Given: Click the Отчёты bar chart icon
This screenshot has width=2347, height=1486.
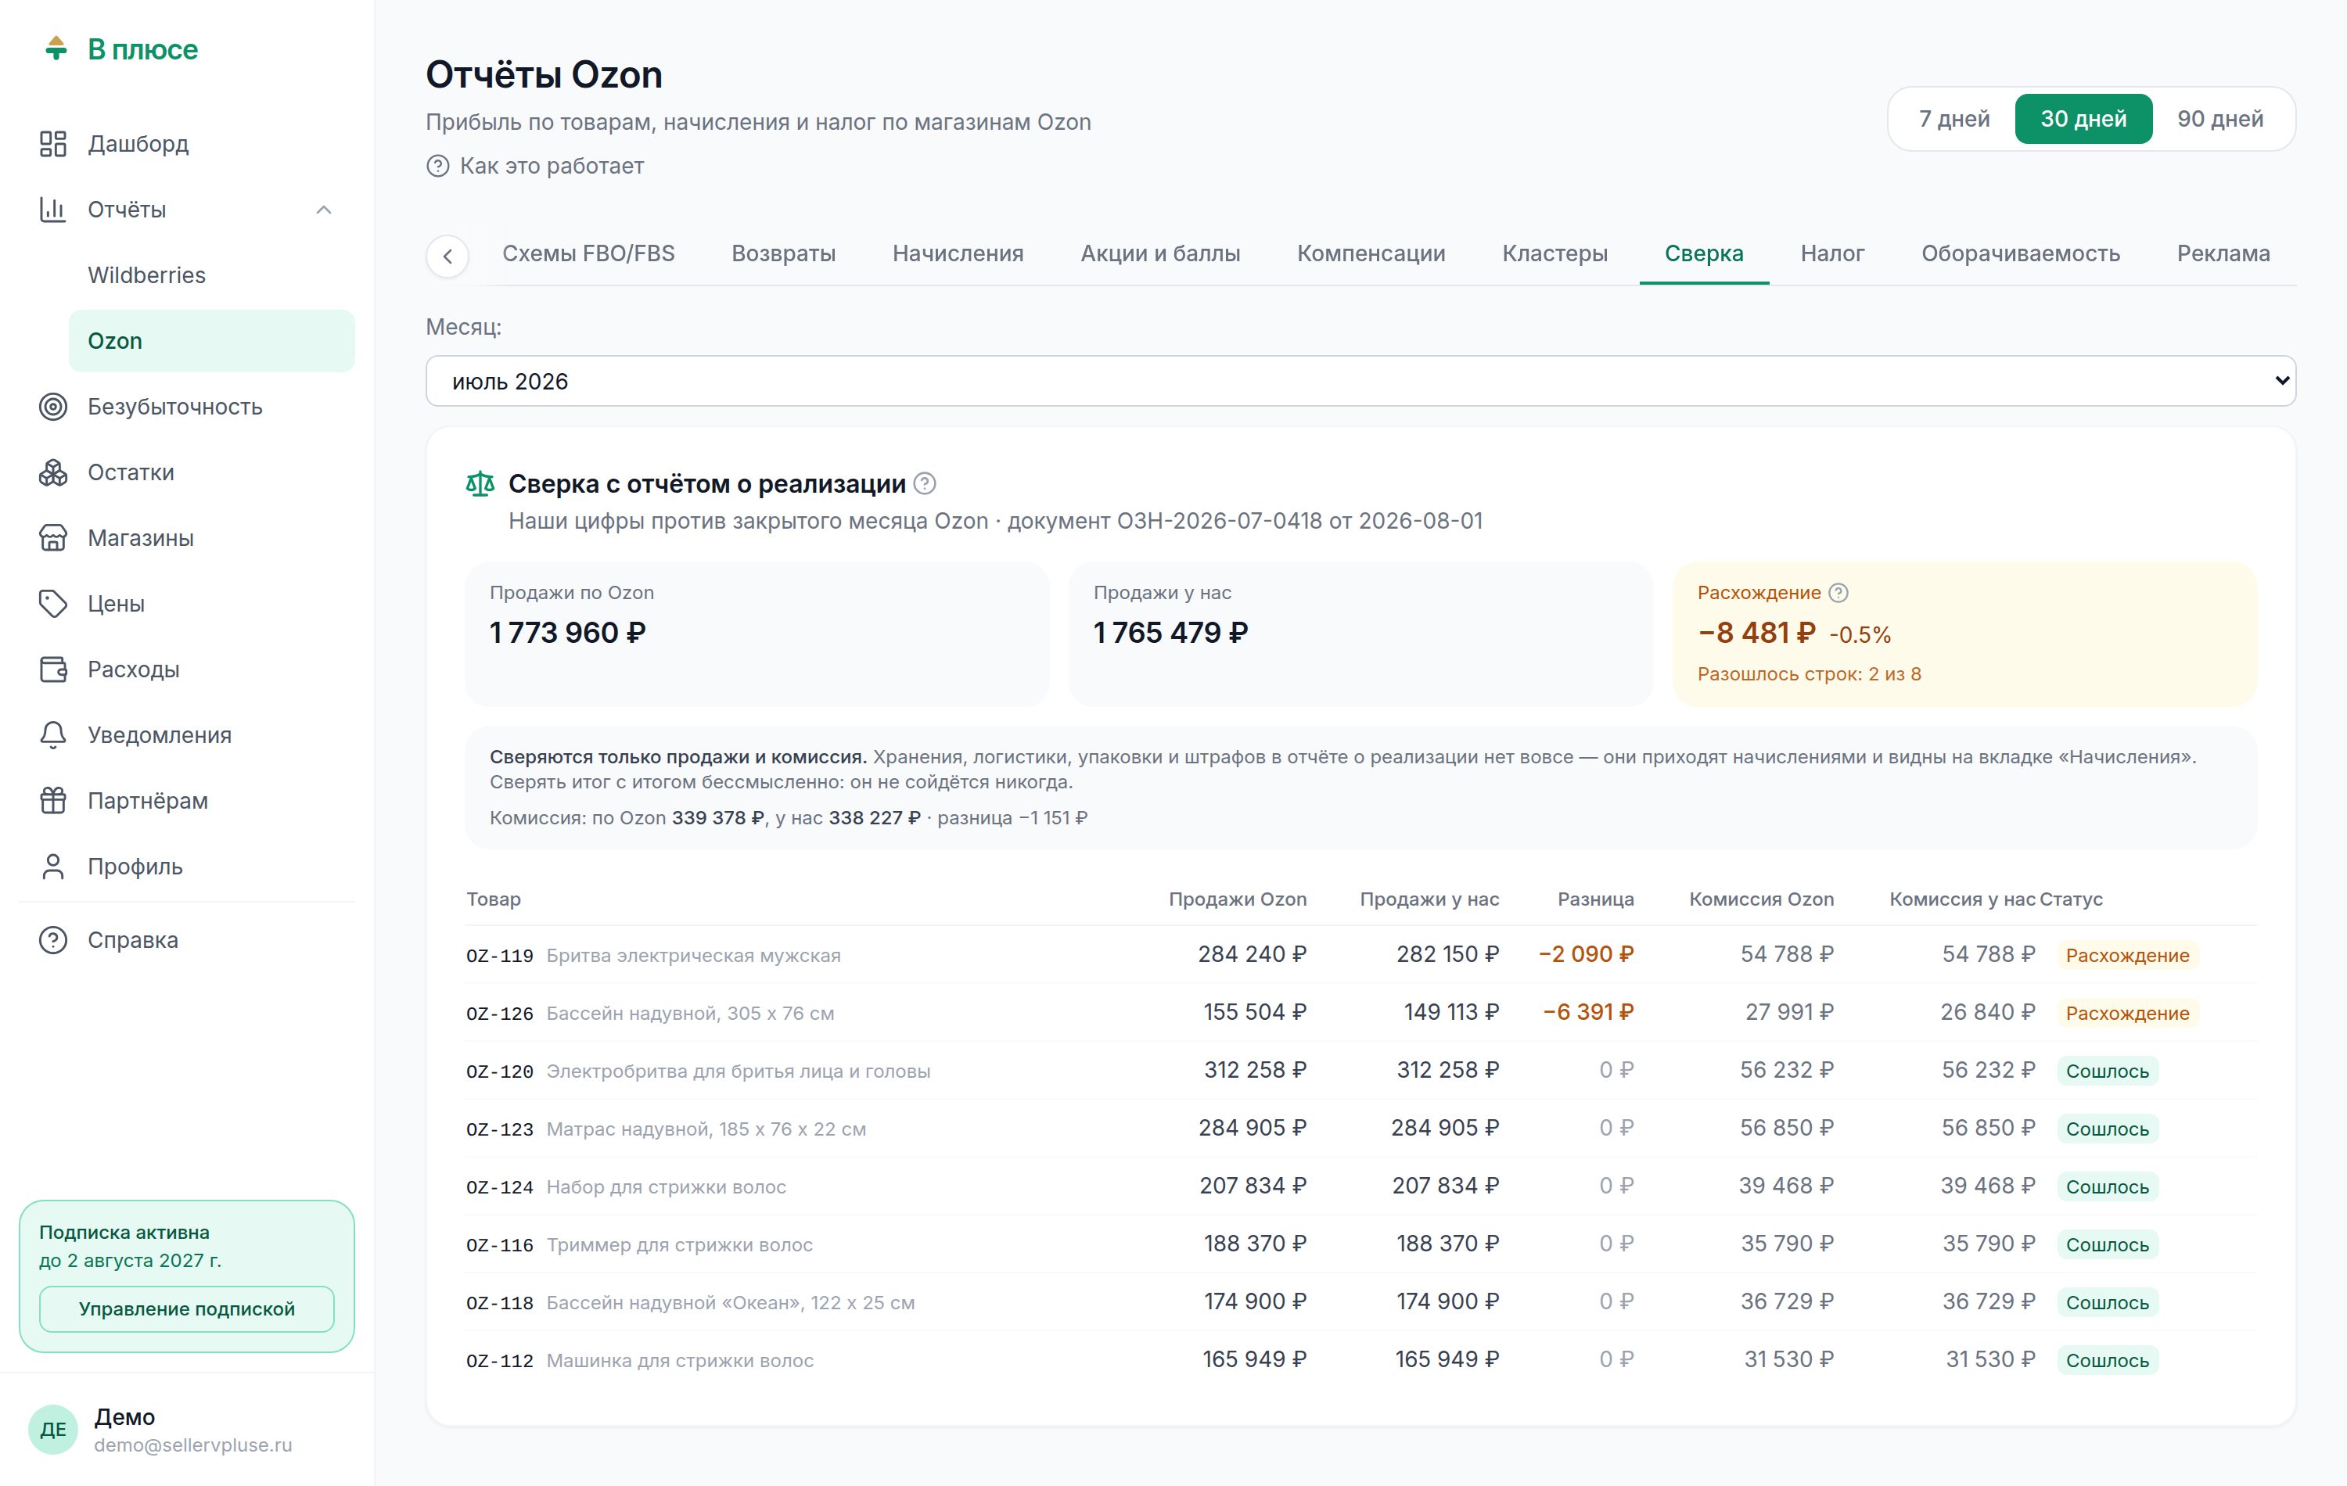Looking at the screenshot, I should pyautogui.click(x=52, y=210).
